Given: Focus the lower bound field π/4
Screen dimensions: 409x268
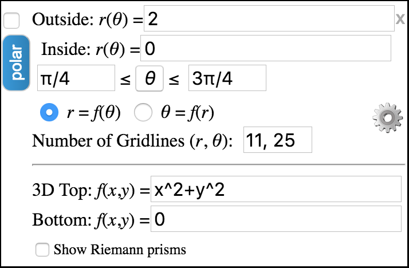Looking at the screenshot, I should point(76,78).
